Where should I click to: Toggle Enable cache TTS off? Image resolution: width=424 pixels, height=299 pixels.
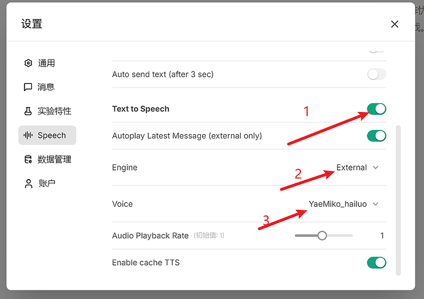tap(377, 263)
